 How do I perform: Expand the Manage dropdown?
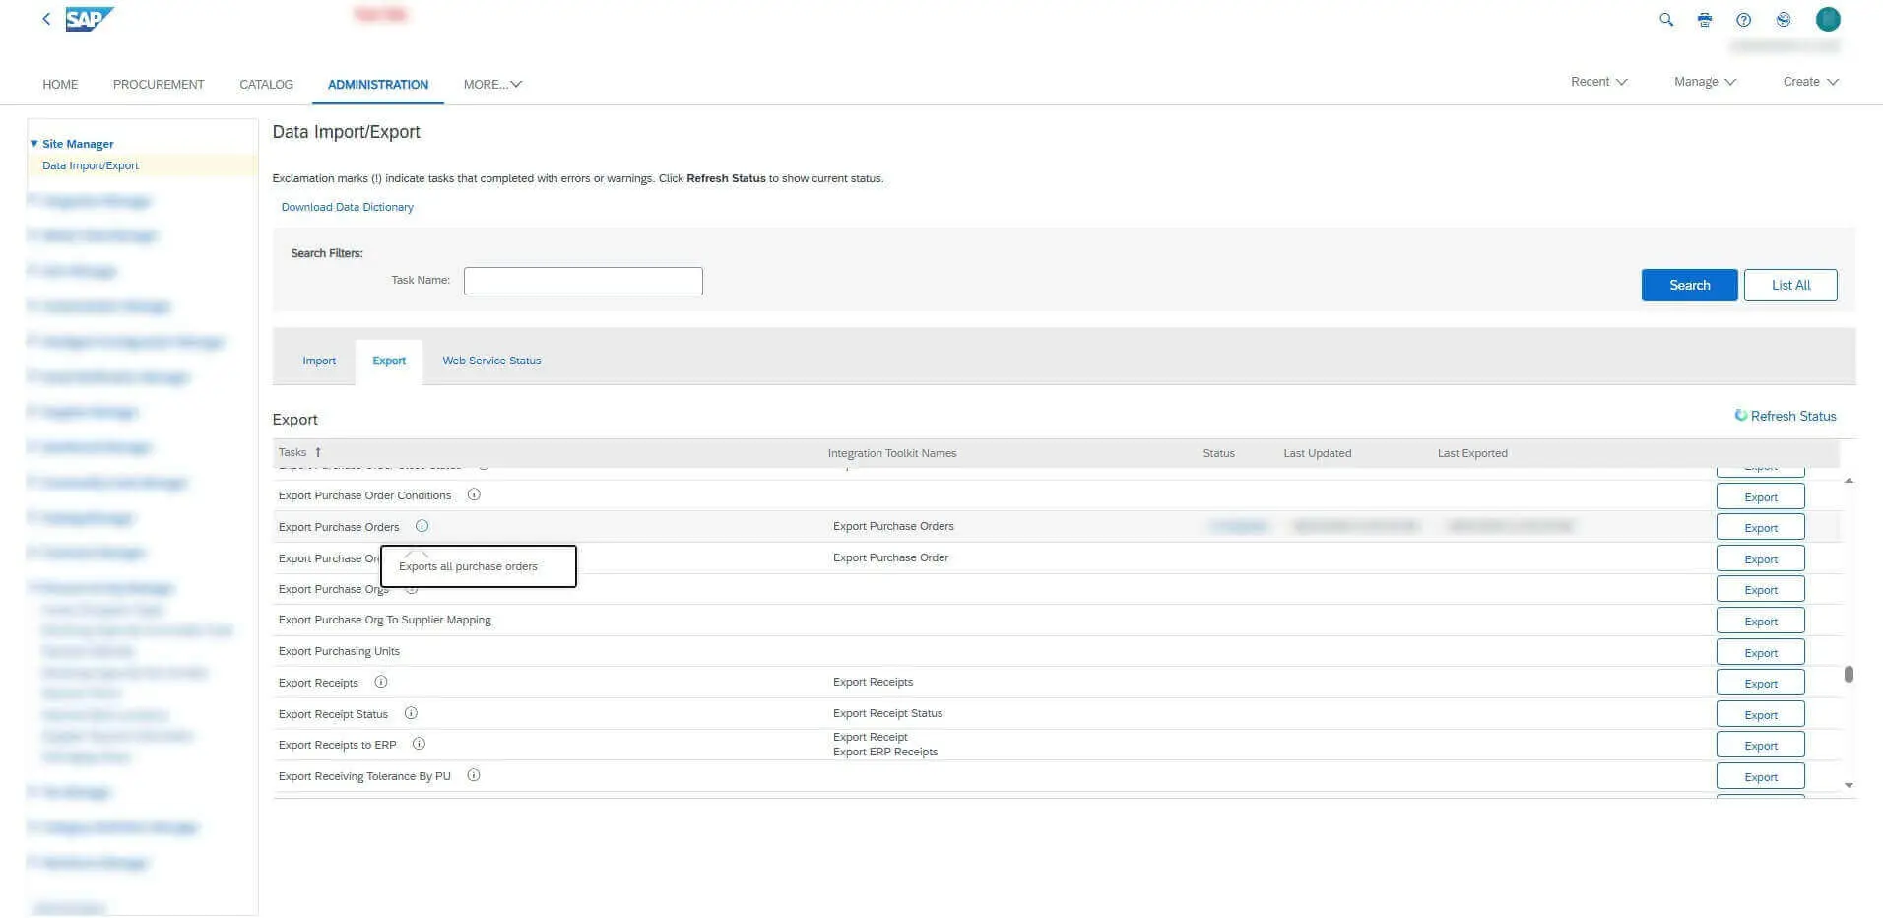tap(1705, 82)
